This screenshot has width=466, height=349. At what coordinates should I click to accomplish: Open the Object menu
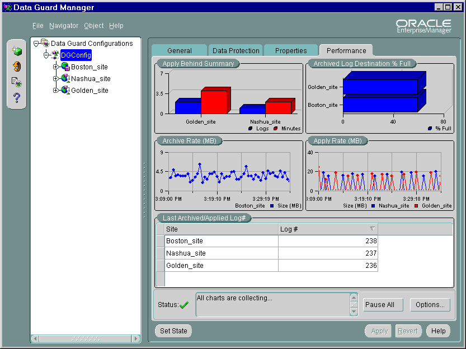click(93, 26)
